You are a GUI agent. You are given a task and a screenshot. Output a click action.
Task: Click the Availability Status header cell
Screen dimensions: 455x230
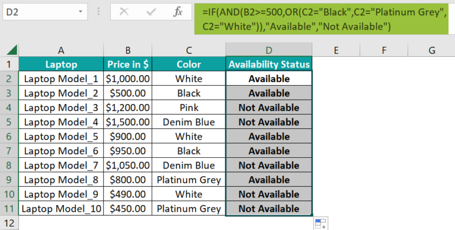pyautogui.click(x=269, y=64)
